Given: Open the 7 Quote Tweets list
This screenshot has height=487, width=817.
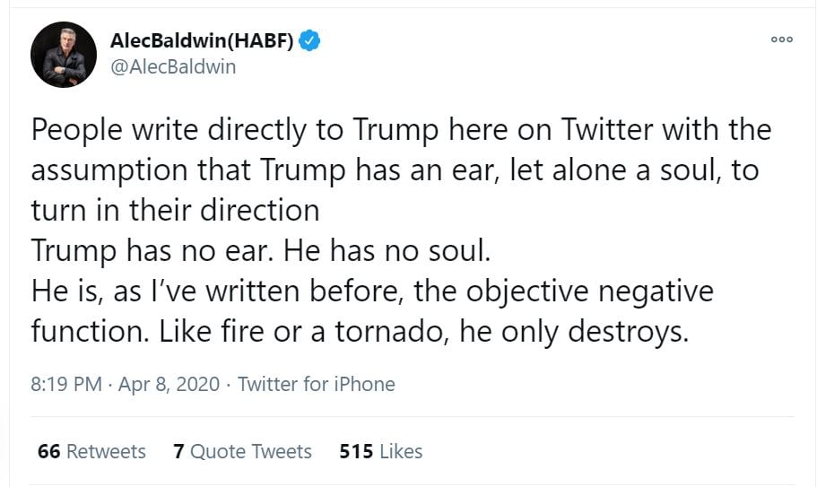Looking at the screenshot, I should tap(242, 451).
